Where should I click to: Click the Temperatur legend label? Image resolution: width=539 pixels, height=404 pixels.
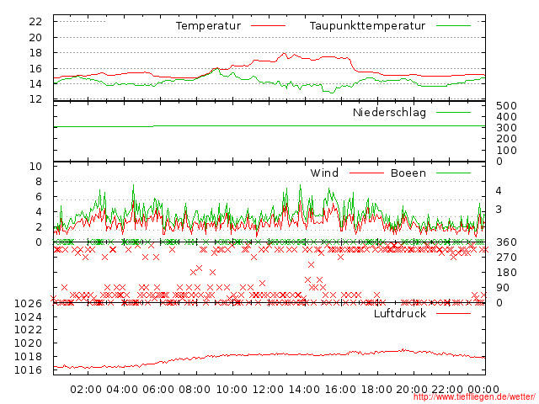point(208,26)
